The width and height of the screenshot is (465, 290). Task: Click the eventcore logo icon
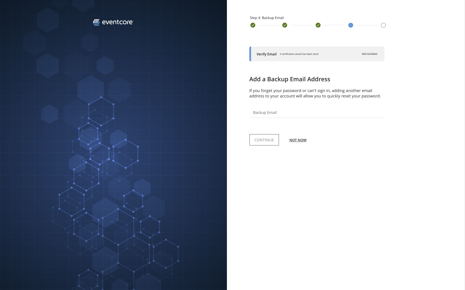(96, 22)
